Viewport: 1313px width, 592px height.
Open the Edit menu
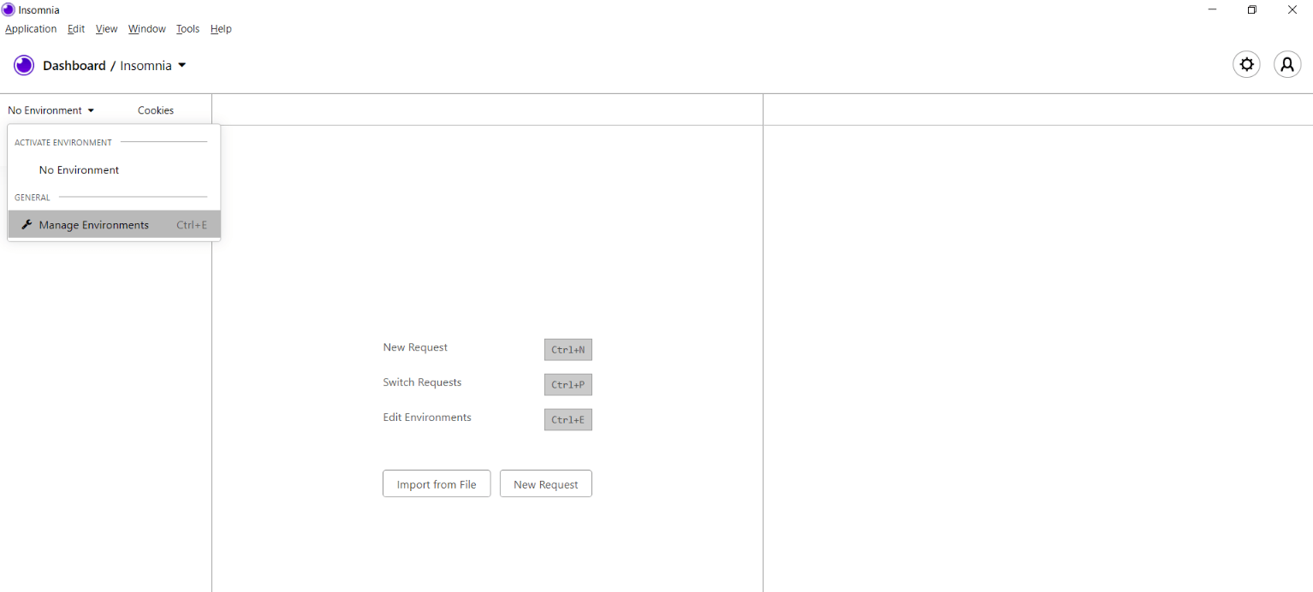pyautogui.click(x=76, y=29)
